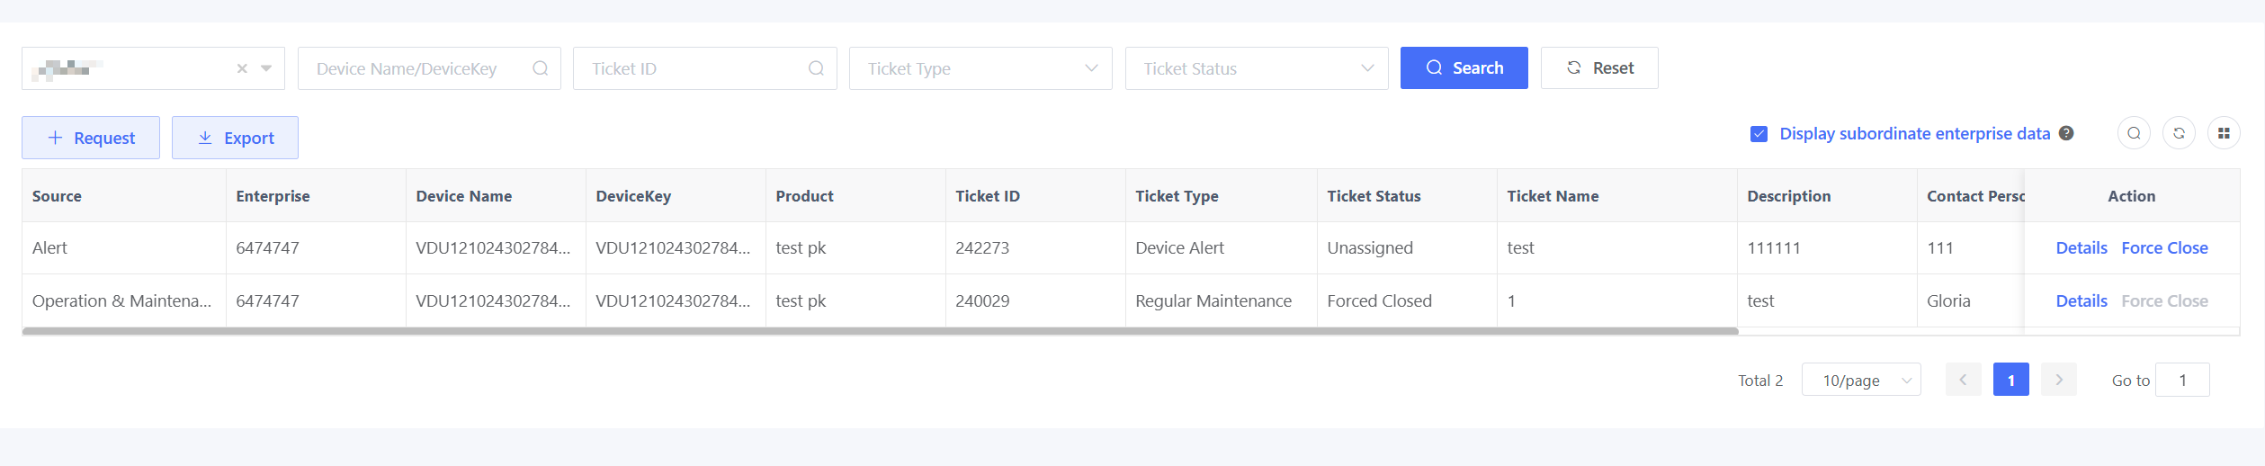Expand the enterprise selector dropdown arrow

pyautogui.click(x=266, y=68)
